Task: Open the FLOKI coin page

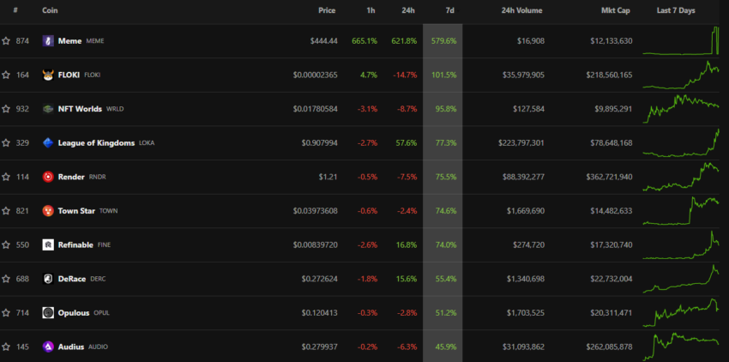Action: pos(69,75)
